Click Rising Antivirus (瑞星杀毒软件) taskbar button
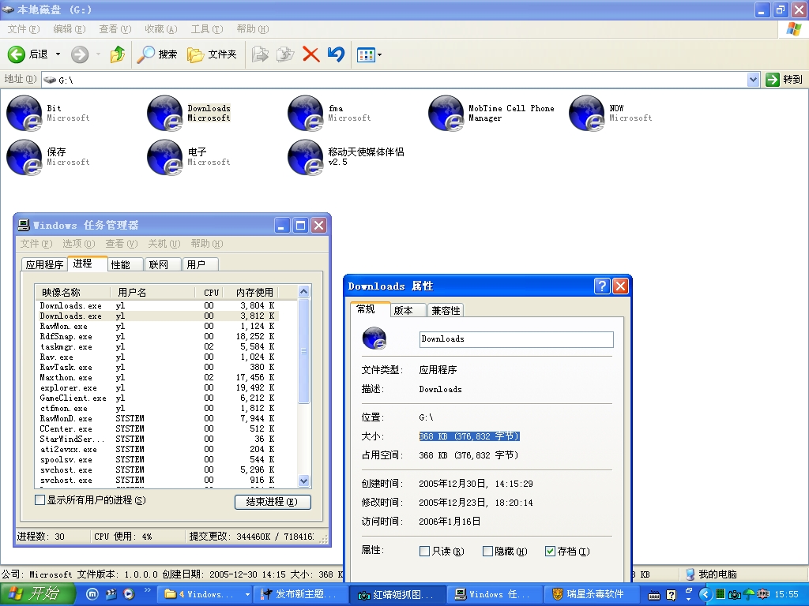Viewport: 809px width, 606px height. (x=589, y=594)
